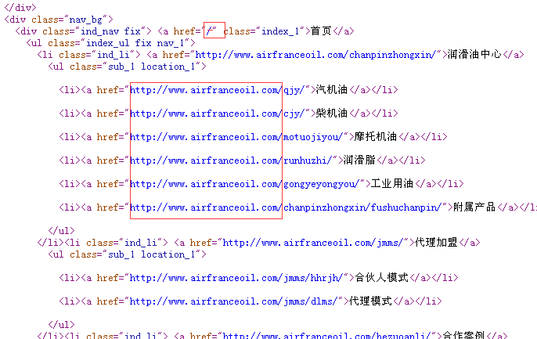Viewport: 537px width, 339px height.
Task: Click the first "sub_1 location_1" class value
Action: tap(152, 67)
